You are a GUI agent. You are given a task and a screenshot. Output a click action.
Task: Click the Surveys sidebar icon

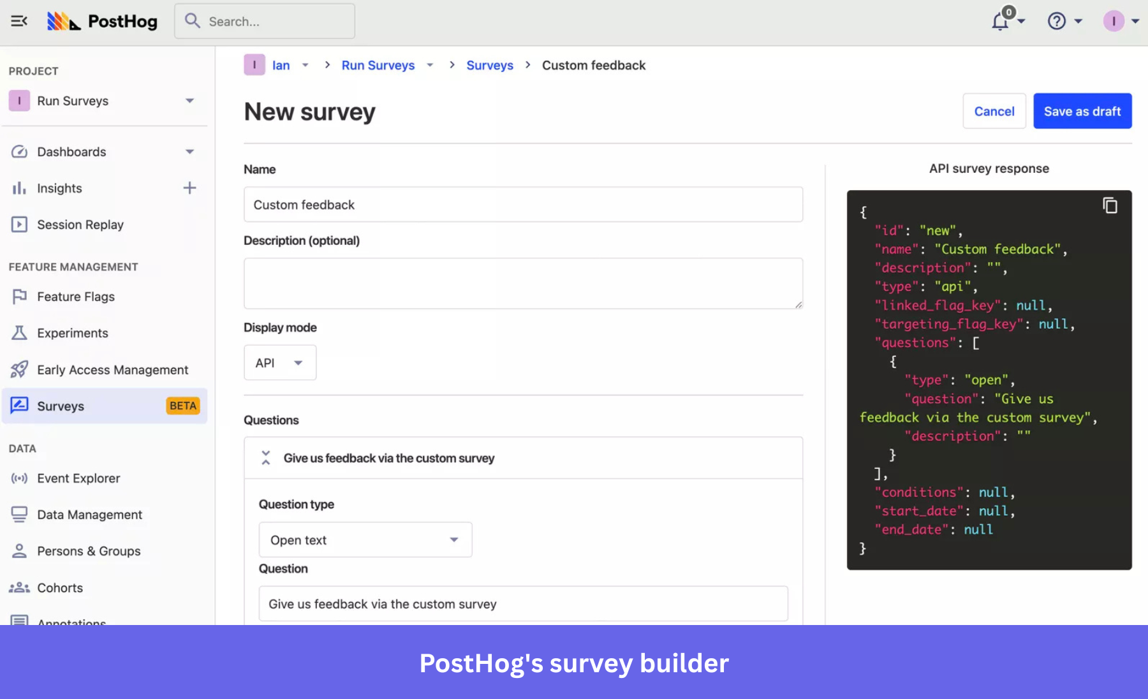(x=20, y=406)
